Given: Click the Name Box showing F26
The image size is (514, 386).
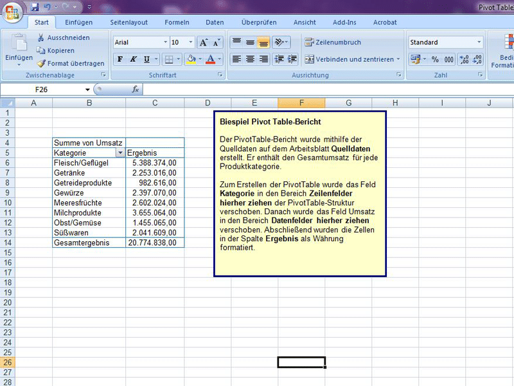Looking at the screenshot, I should click(42, 89).
